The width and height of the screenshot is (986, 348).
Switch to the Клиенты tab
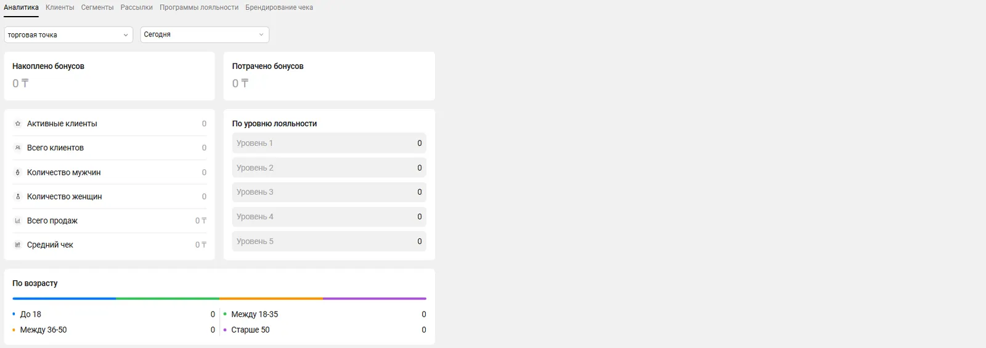point(60,7)
